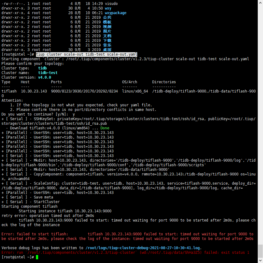Click the vertical scrollbar thumb

click(x=260, y=251)
